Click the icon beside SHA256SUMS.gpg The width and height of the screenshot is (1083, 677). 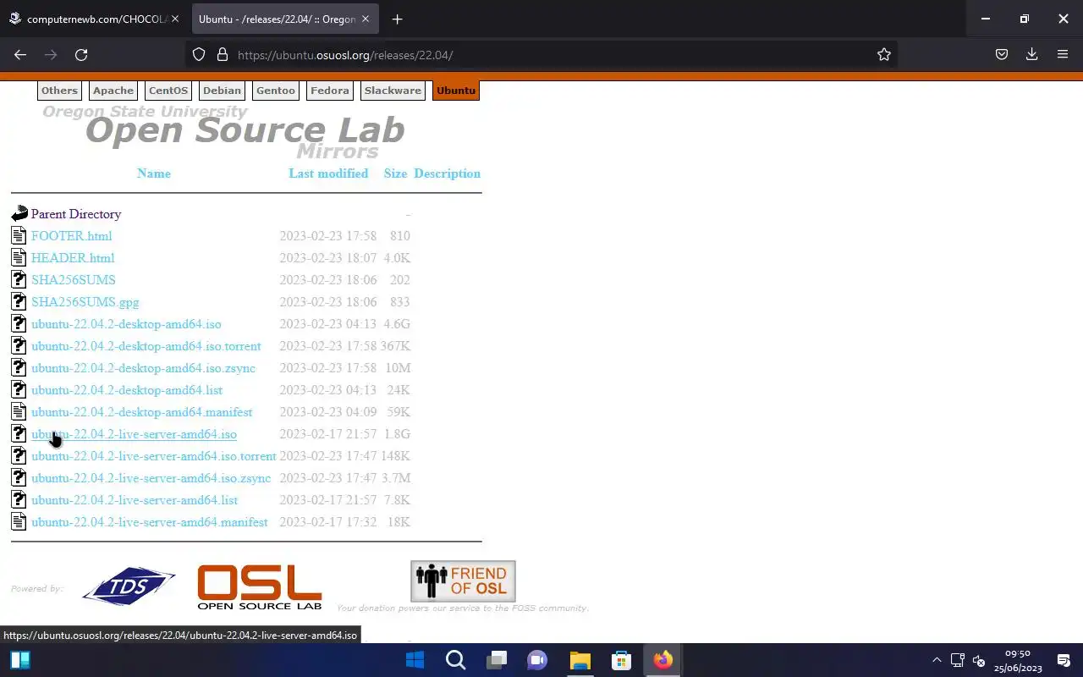click(19, 301)
